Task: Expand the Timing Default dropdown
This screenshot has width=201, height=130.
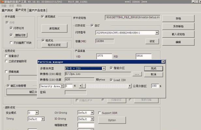Action: coord(43,119)
